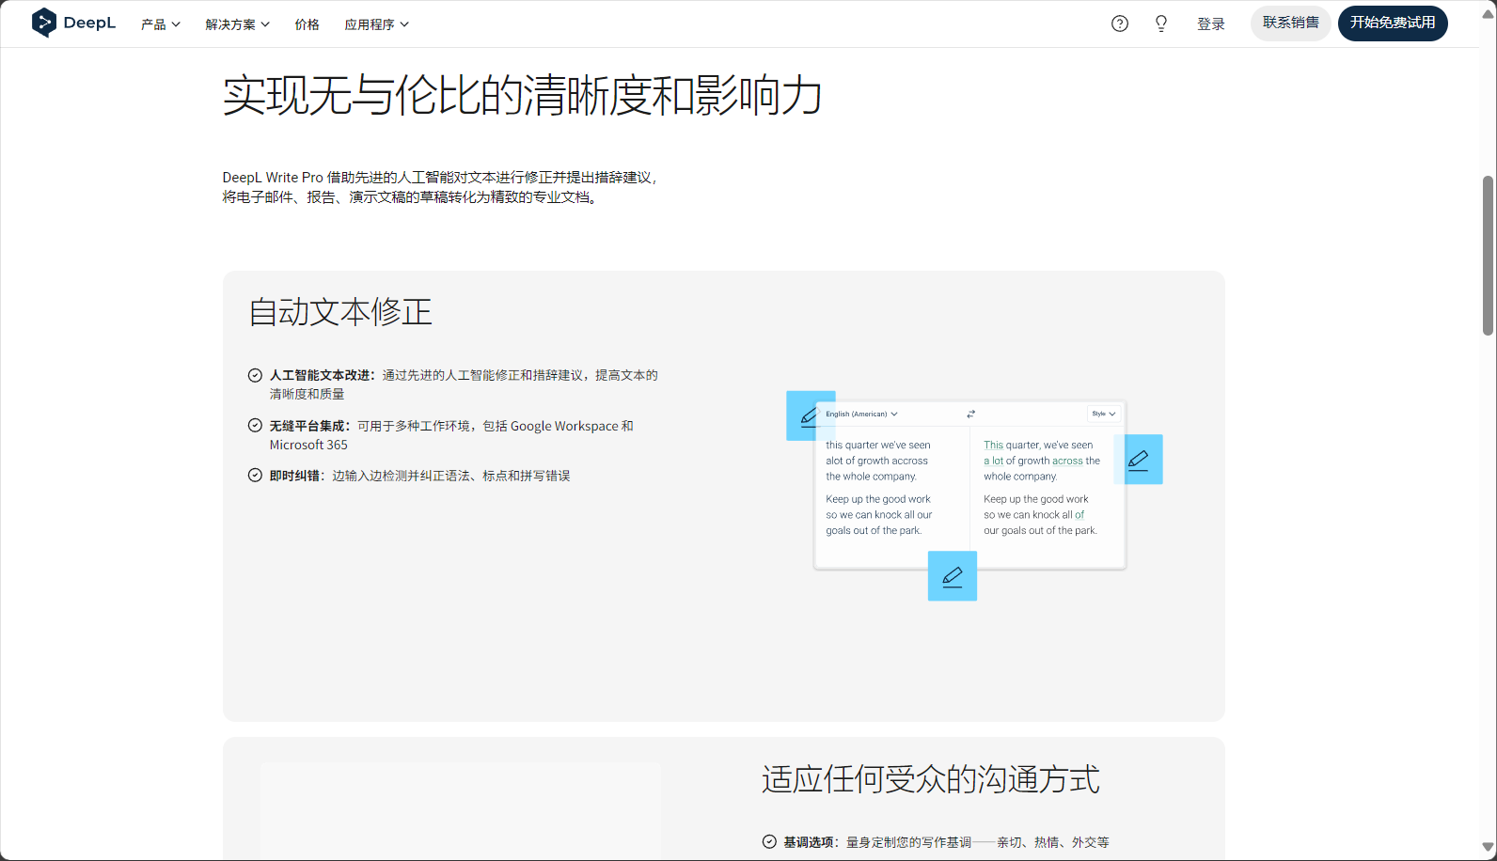Screen dimensions: 1497x861
Task: Click the 实现无与伦比的清晰度和影响力 headline
Action: tap(523, 95)
